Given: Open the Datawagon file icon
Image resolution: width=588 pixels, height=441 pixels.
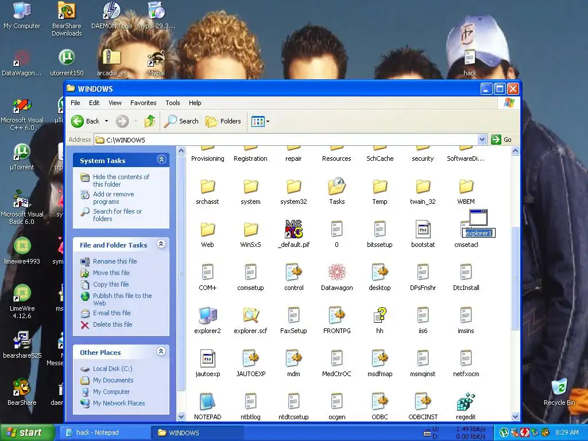Looking at the screenshot, I should point(336,272).
